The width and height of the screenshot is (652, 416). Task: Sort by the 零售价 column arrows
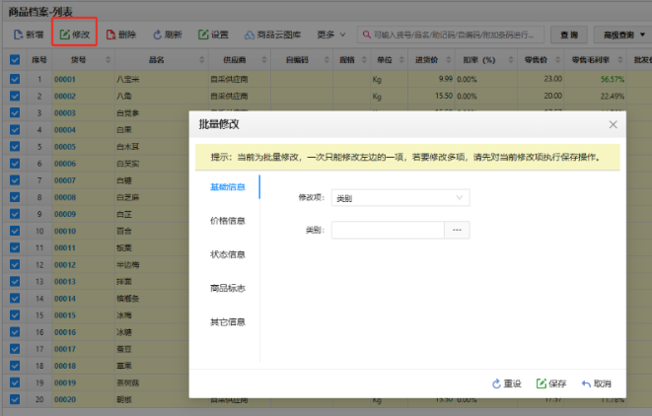pyautogui.click(x=557, y=60)
